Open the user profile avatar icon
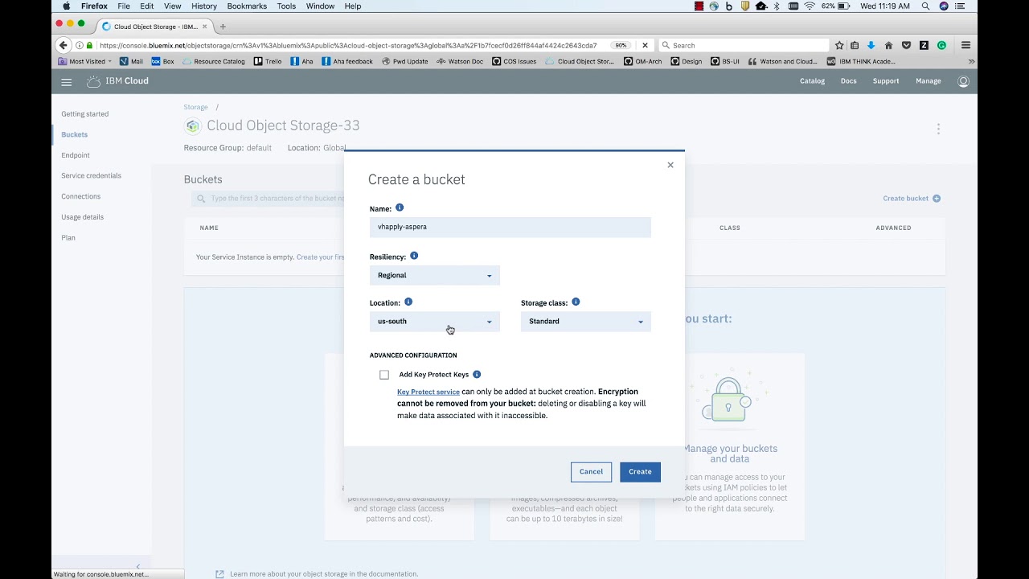 (x=963, y=81)
